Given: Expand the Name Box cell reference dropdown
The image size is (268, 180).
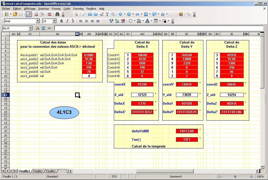Looking at the screenshot, I should pos(31,28).
